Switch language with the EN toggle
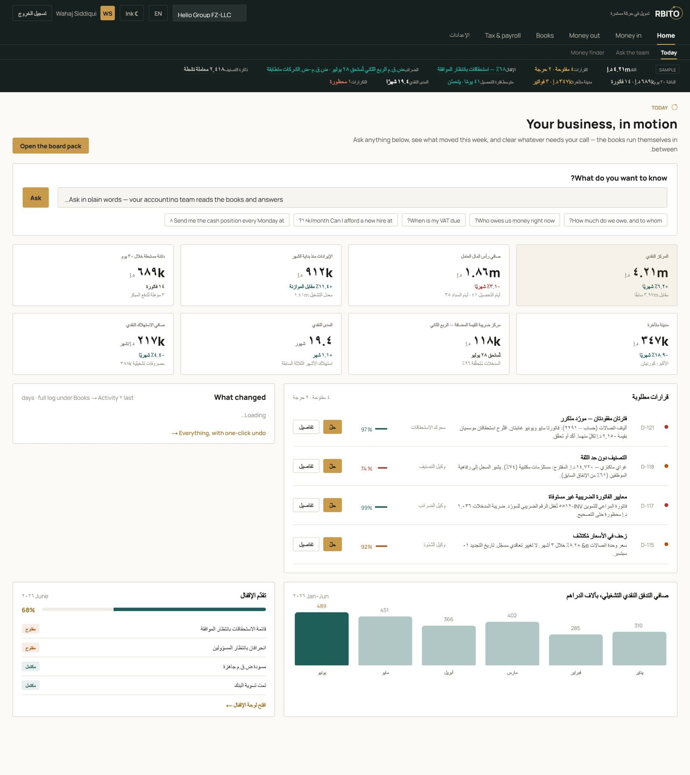The width and height of the screenshot is (690, 775). coord(158,13)
